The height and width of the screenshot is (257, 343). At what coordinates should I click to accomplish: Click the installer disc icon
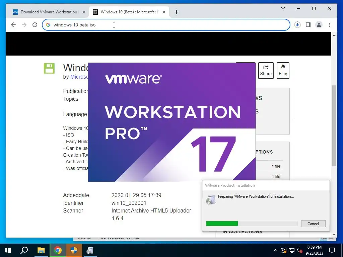click(x=211, y=199)
